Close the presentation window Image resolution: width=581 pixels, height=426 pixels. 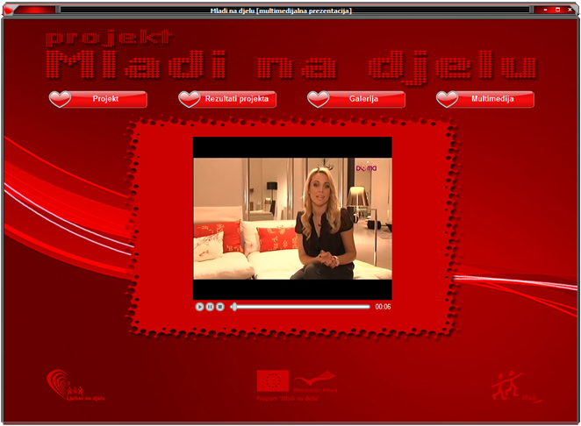[569, 10]
